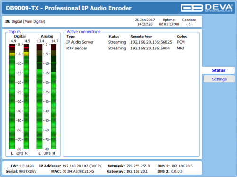Open the Settings tab

pyautogui.click(x=219, y=79)
